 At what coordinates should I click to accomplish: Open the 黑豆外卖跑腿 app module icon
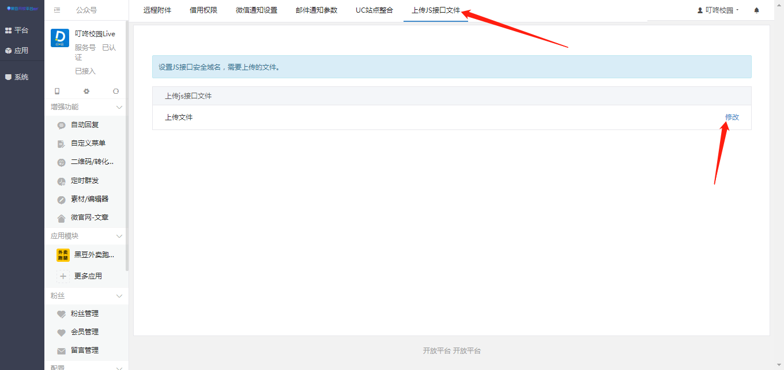tap(63, 255)
